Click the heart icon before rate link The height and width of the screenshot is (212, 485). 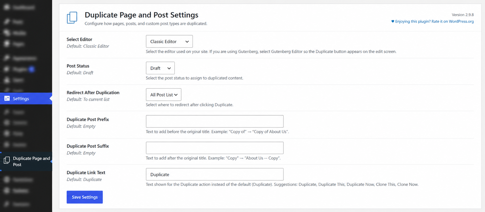pos(393,21)
